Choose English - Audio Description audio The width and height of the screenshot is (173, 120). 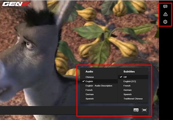tap(99, 86)
